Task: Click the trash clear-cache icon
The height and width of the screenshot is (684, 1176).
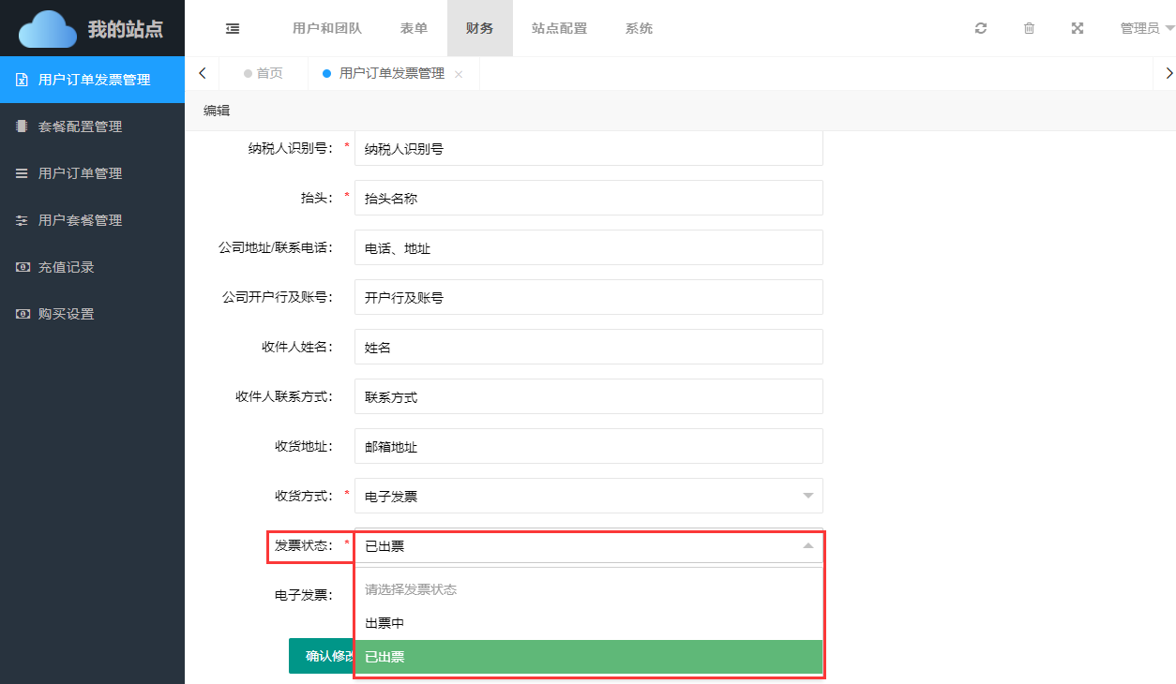Action: coord(1029,28)
